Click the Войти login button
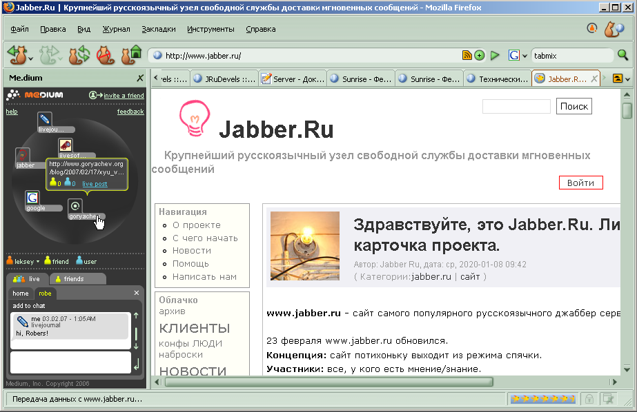637x412 pixels. [x=580, y=183]
